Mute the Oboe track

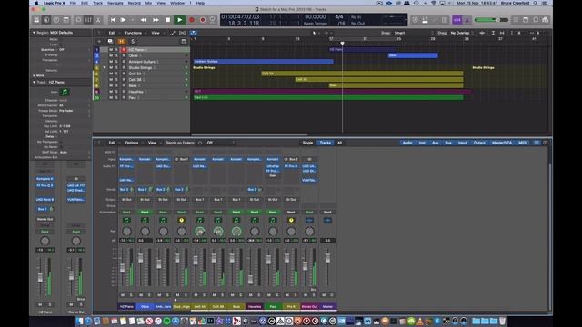pyautogui.click(x=111, y=55)
